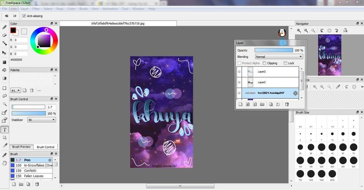Enable the layer Lock checkbox

click(x=285, y=63)
